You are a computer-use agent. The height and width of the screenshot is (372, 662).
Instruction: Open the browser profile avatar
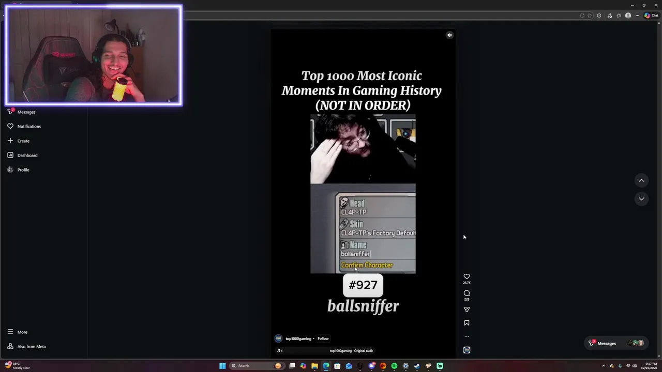628,16
